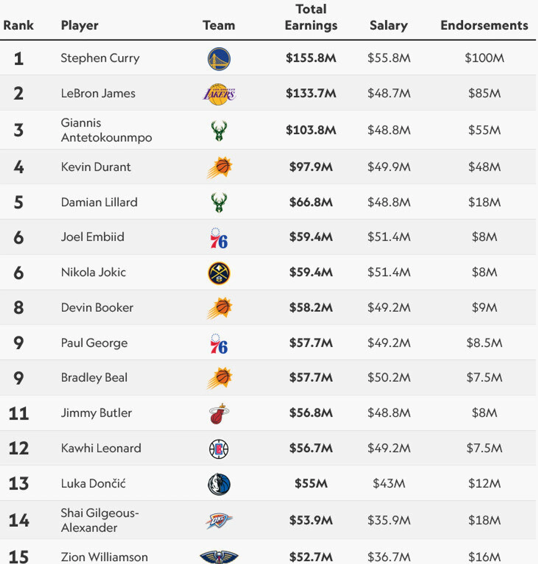538x564 pixels.
Task: Open LeBron James' player name
Action: [x=98, y=93]
